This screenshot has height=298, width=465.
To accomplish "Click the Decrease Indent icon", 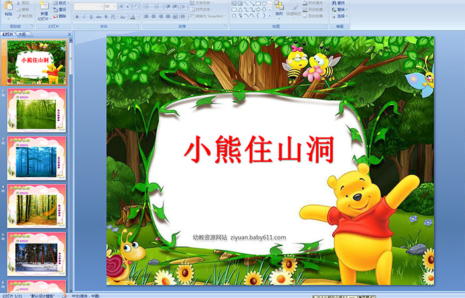I will (x=168, y=7).
